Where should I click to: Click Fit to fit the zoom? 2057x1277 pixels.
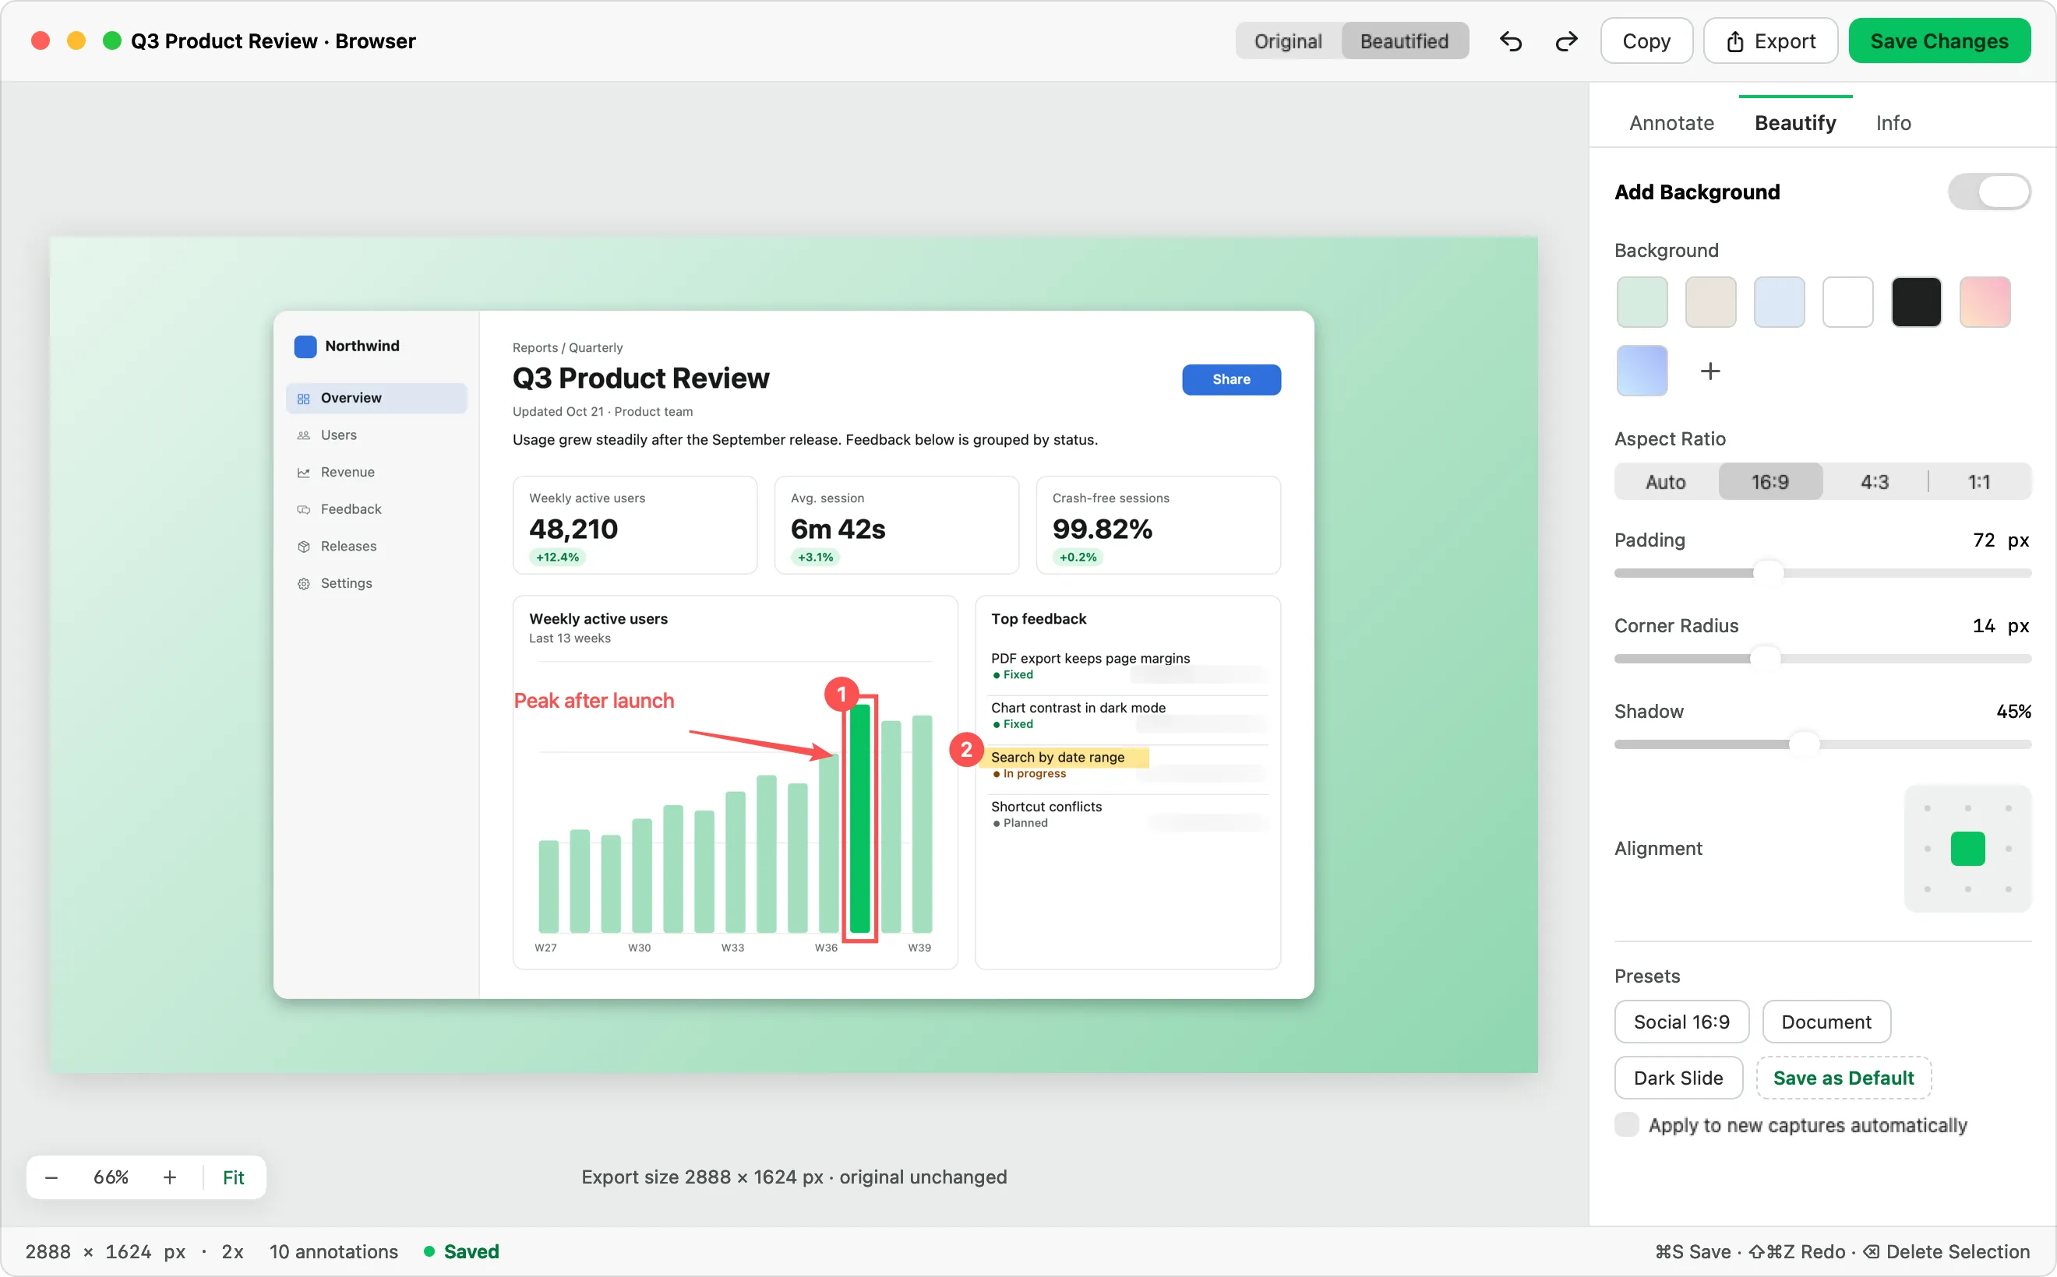(233, 1177)
